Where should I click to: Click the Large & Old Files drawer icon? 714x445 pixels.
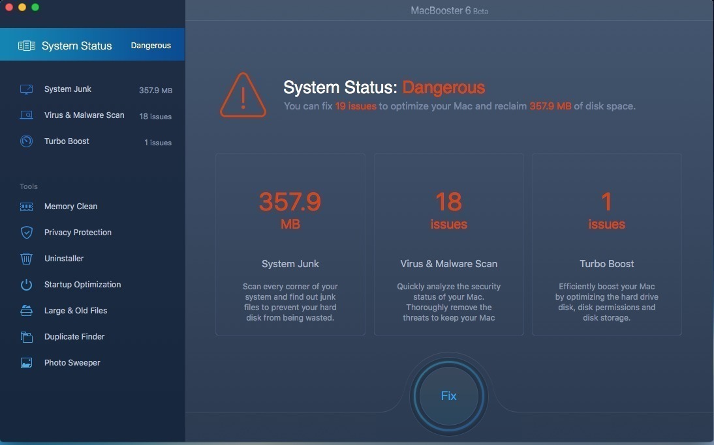pos(26,310)
